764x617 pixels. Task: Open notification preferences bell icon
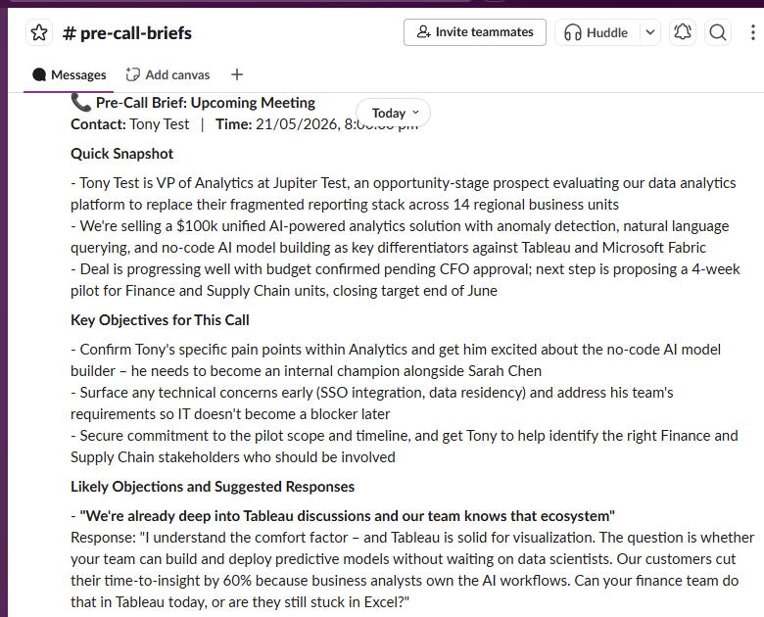coord(682,32)
